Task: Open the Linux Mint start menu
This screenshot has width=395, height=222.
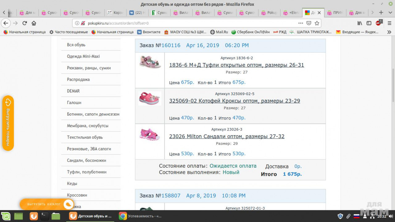Action: click(x=6, y=216)
